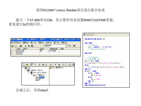Screen dimensions: 141x106
Task: Click Cut scissors icon in SIMATIC Manager
Action: [x=39, y=64]
